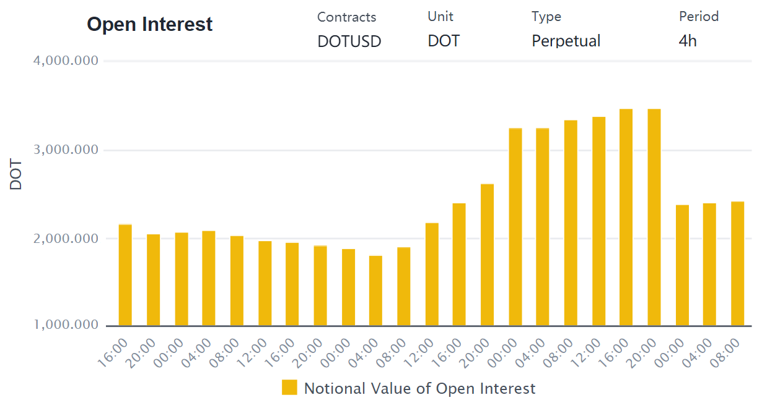
Task: Open the Perpetual type selector
Action: (566, 41)
